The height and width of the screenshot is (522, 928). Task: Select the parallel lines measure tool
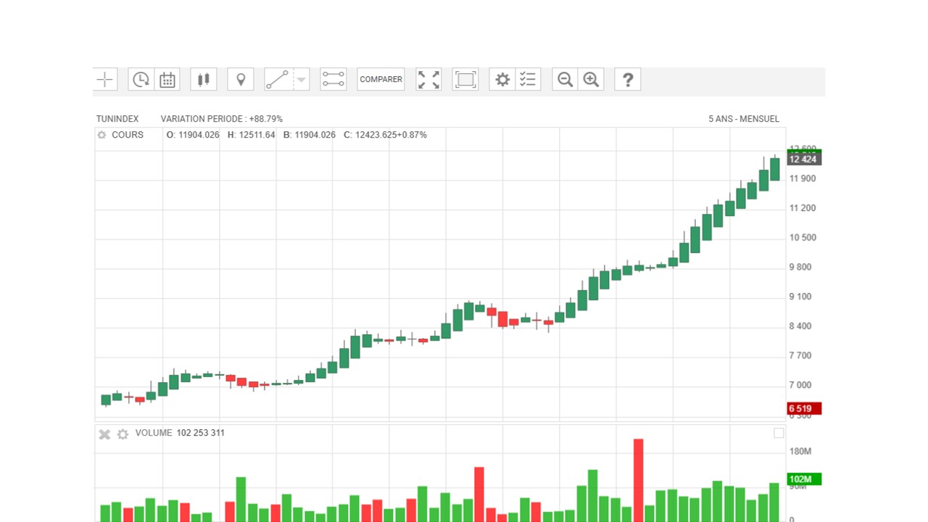coord(333,80)
